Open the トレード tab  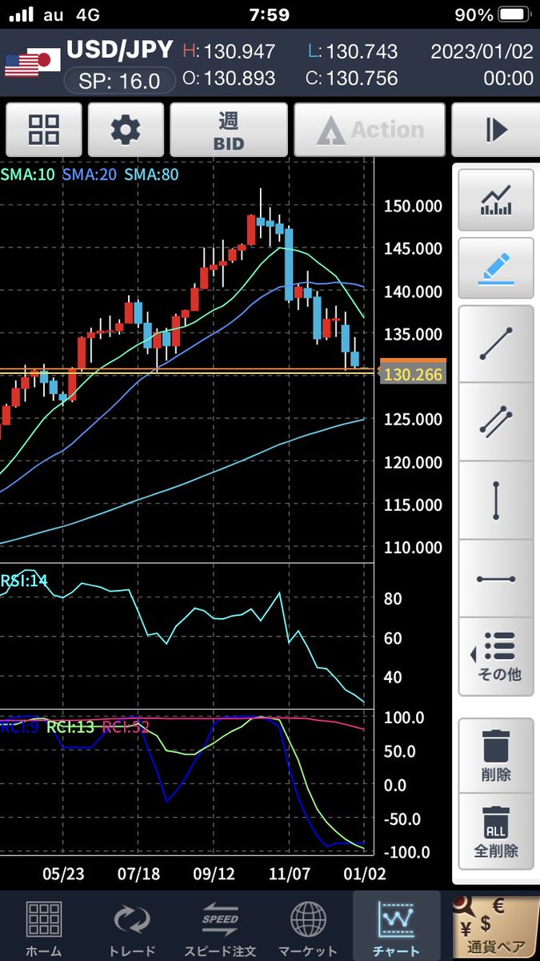[x=132, y=927]
